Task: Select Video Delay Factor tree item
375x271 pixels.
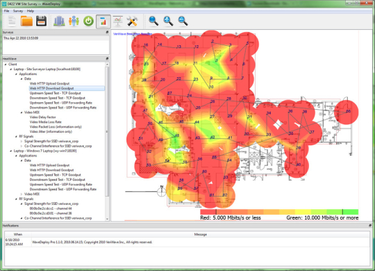Action: [42, 117]
